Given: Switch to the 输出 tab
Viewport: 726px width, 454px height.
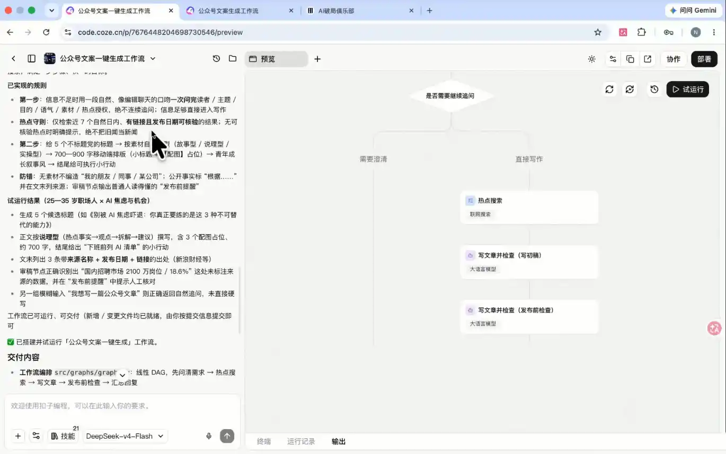Looking at the screenshot, I should pyautogui.click(x=339, y=441).
